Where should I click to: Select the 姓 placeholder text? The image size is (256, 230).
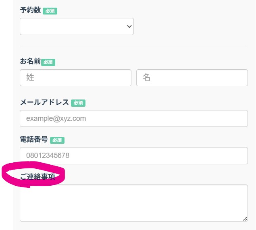pyautogui.click(x=30, y=77)
